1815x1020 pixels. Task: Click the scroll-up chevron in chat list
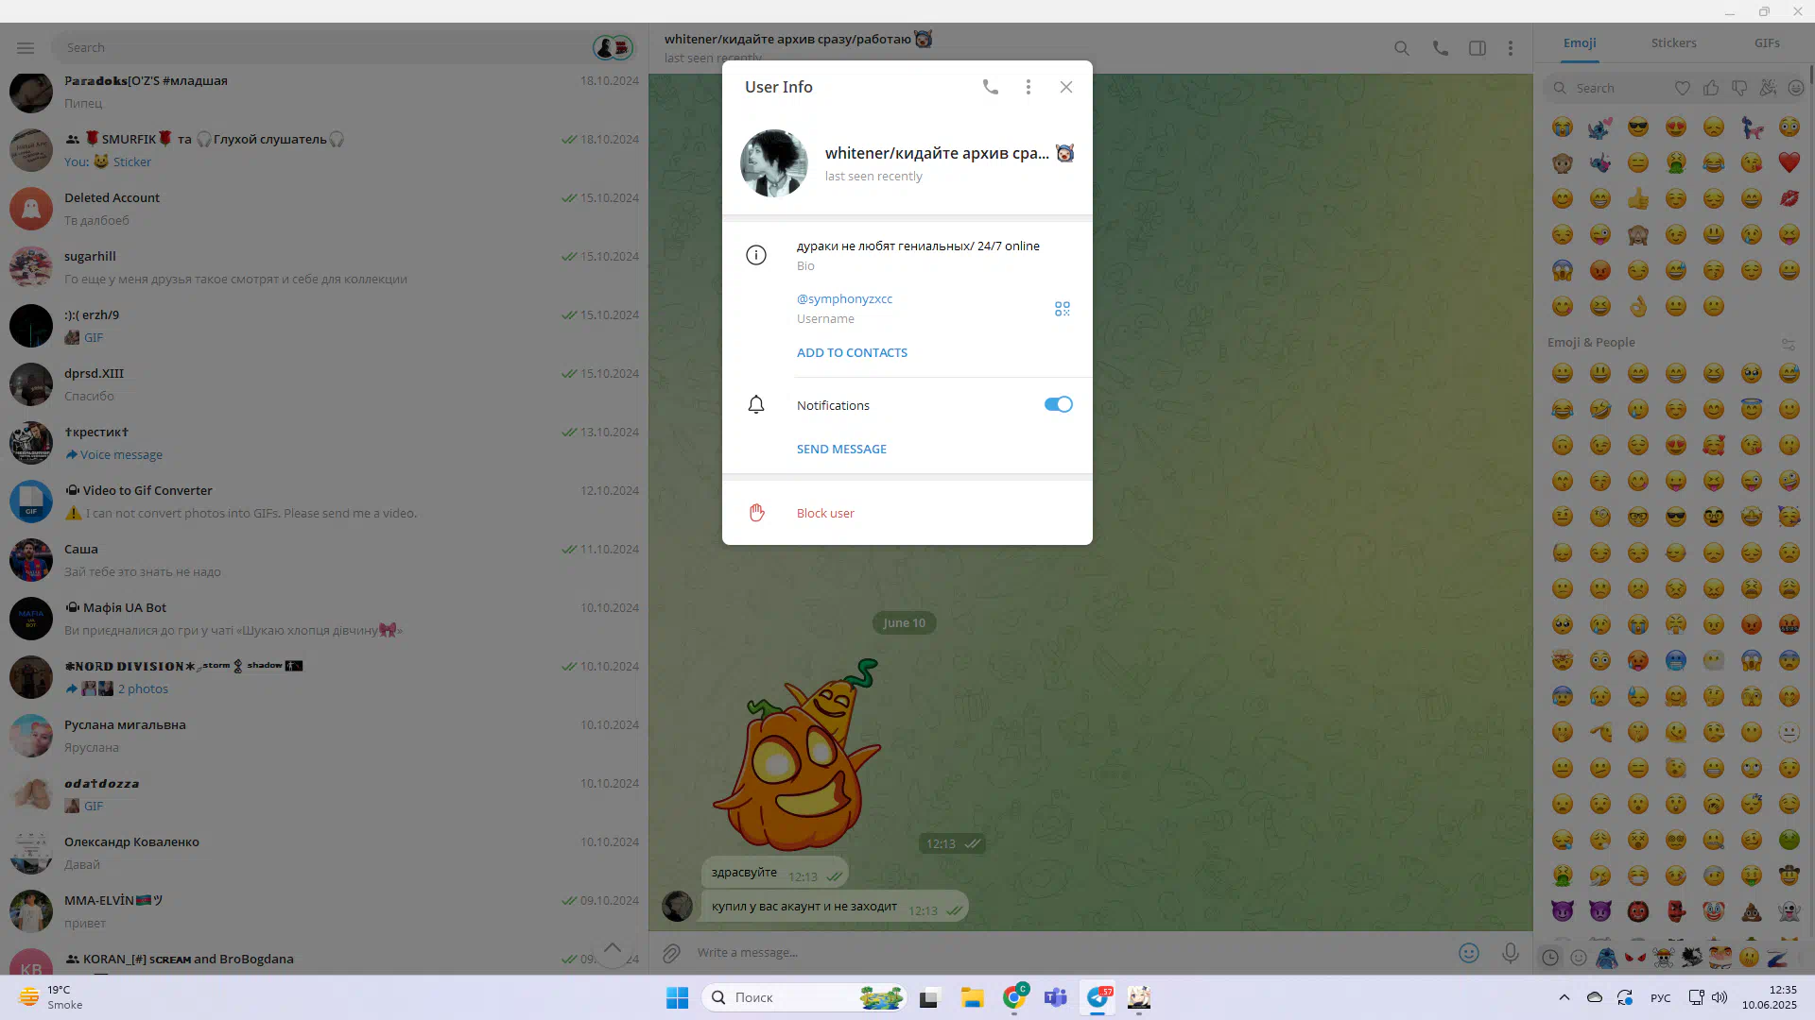(613, 948)
